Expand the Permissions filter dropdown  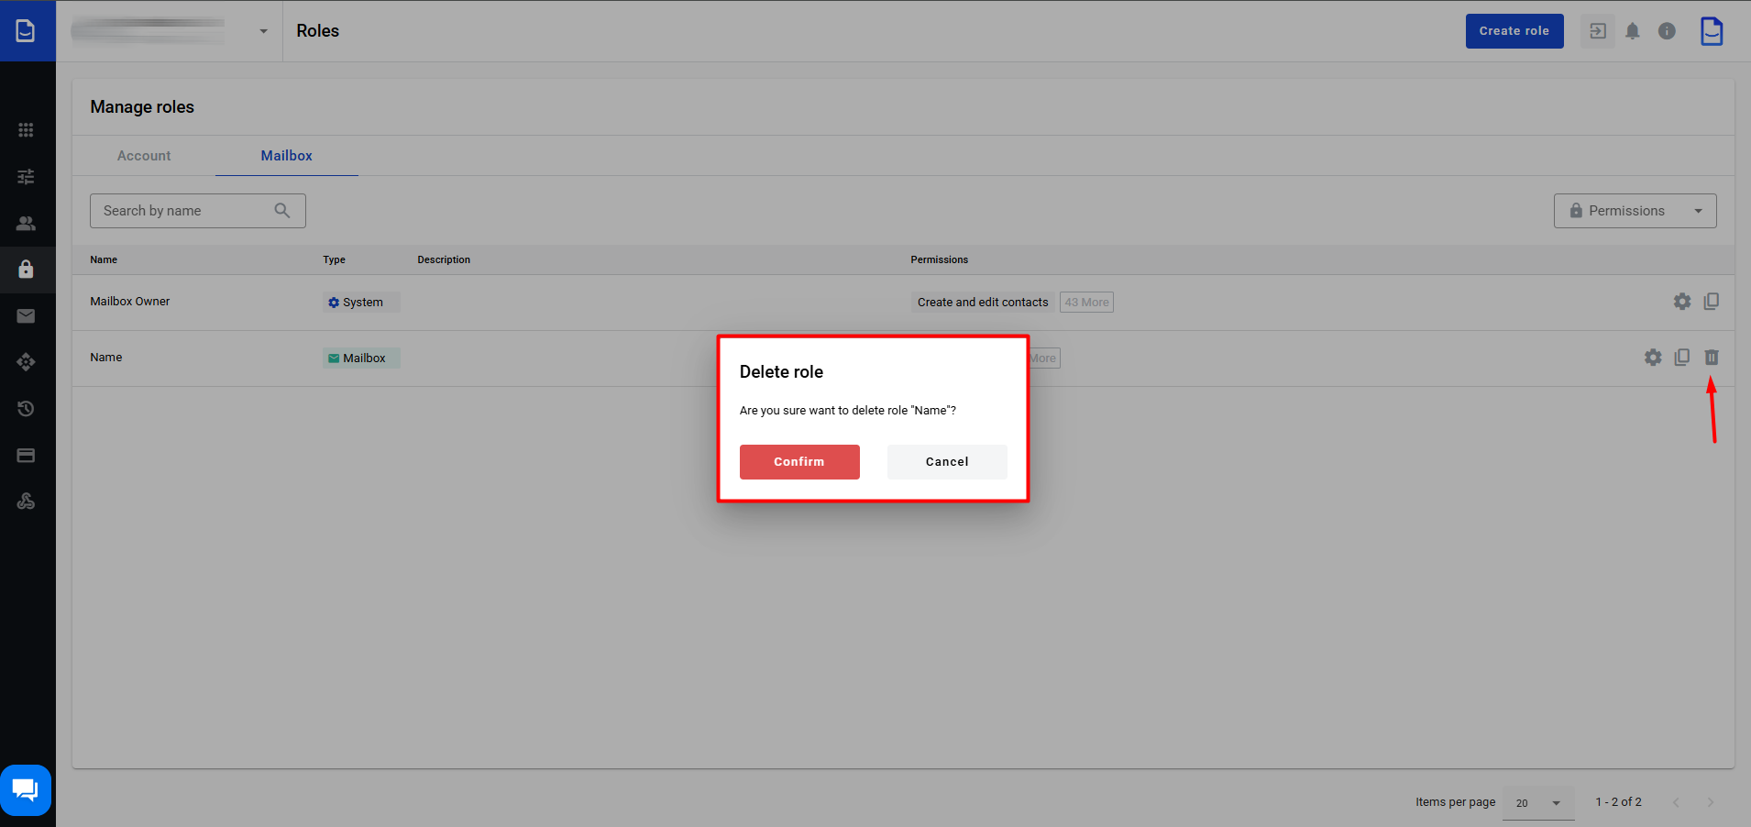[x=1635, y=211]
